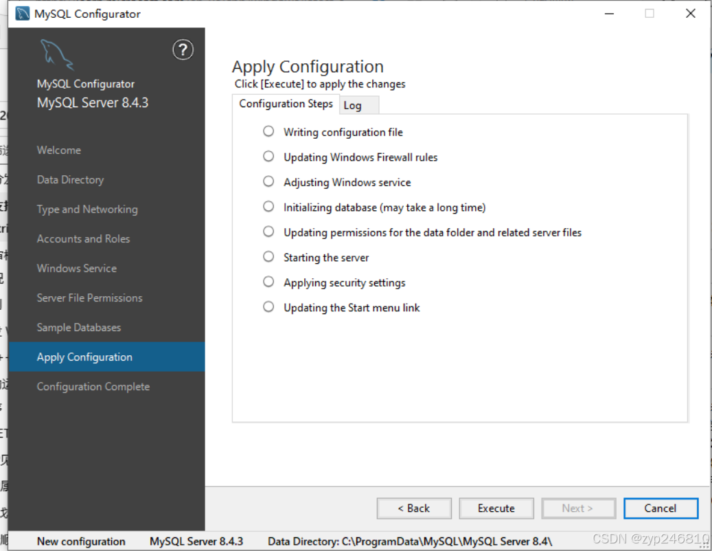Select the Updating permissions for data folder indicator

(268, 232)
